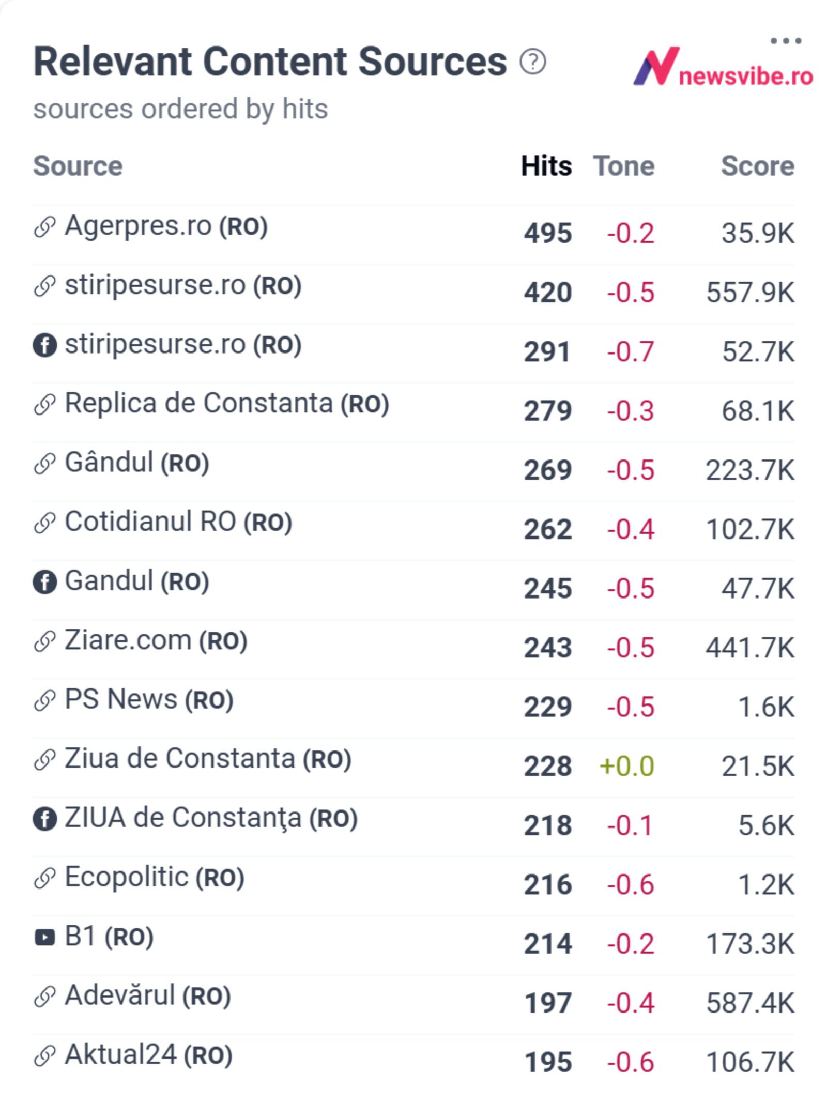This screenshot has height=1119, width=827.
Task: Click Facebook icon beside stiripesurse.ro
Action: [45, 345]
